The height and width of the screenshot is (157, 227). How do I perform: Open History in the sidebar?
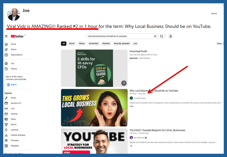click(x=14, y=69)
